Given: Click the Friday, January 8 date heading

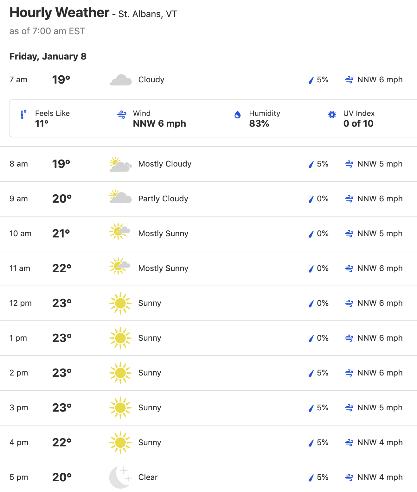Looking at the screenshot, I should coord(48,56).
